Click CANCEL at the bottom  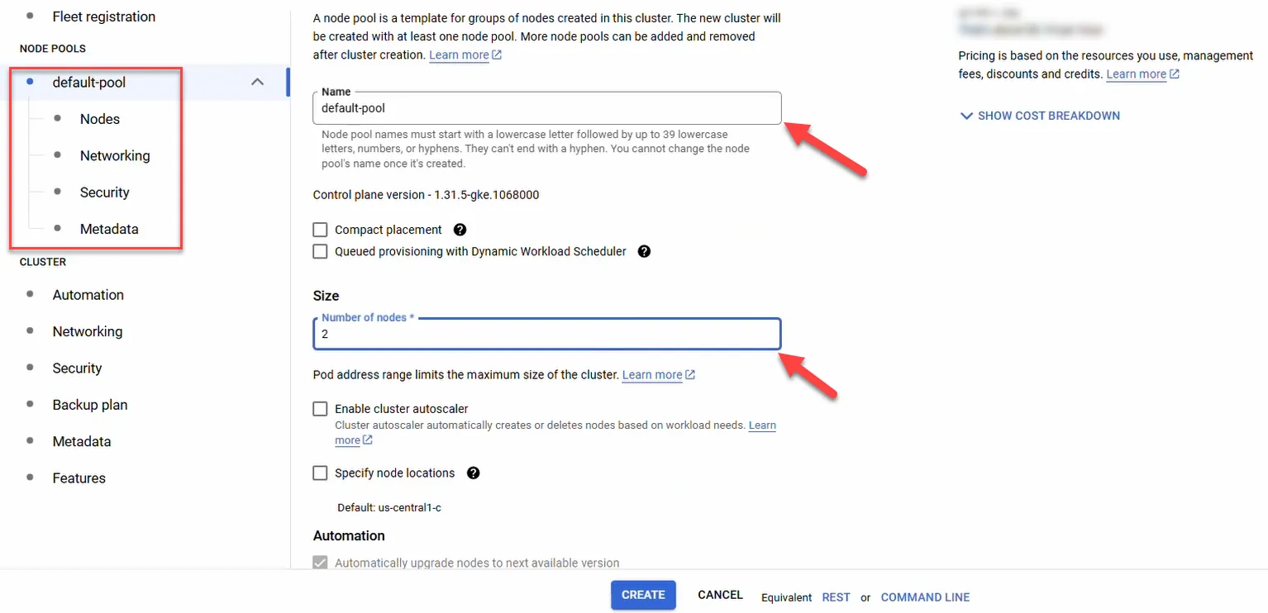click(x=721, y=595)
